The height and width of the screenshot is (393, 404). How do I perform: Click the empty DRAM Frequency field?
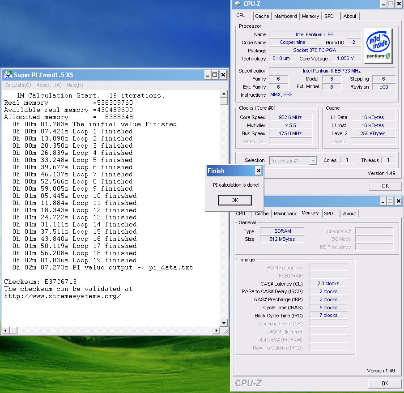pyautogui.click(x=328, y=268)
